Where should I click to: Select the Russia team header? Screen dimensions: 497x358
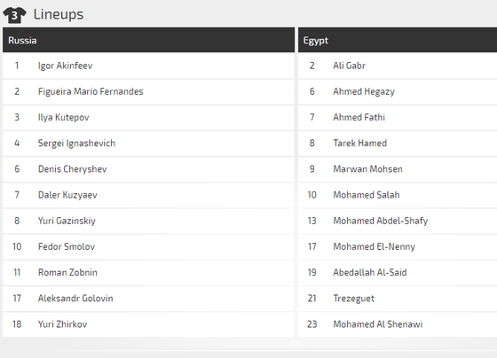tap(148, 40)
